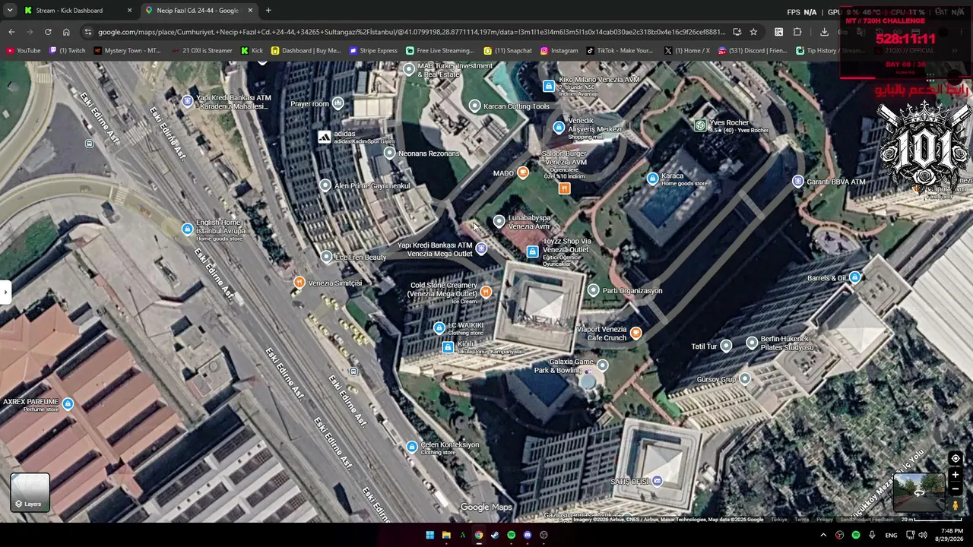Select the Çelen Konfeksiyon clothing store pin
Image resolution: width=973 pixels, height=547 pixels.
click(412, 446)
